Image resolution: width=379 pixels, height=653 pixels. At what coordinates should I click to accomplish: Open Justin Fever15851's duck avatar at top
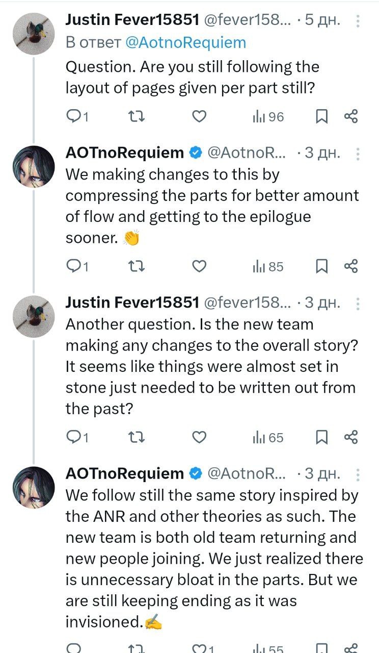33,33
